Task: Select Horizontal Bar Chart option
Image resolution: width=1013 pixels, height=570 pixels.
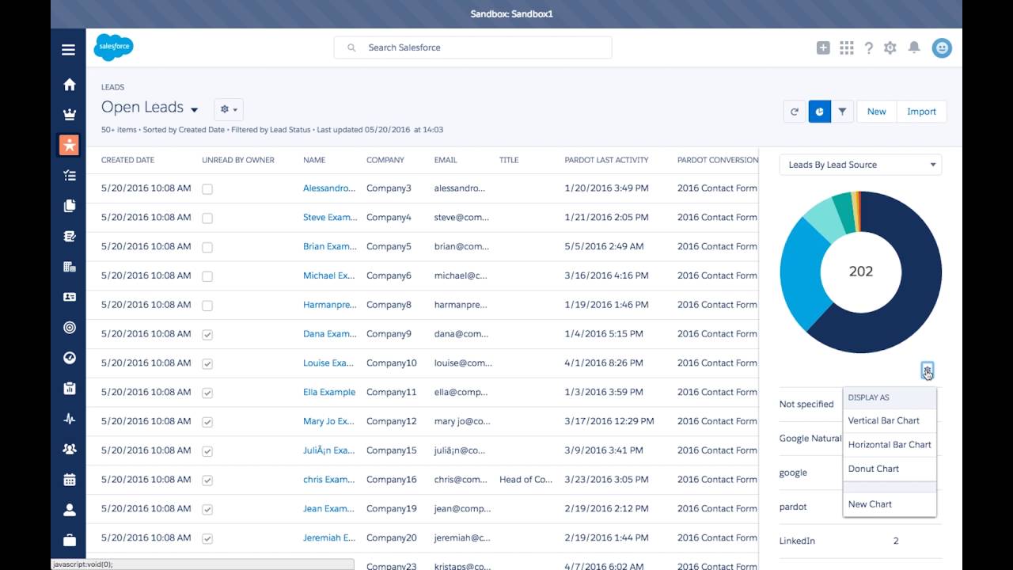Action: click(890, 445)
